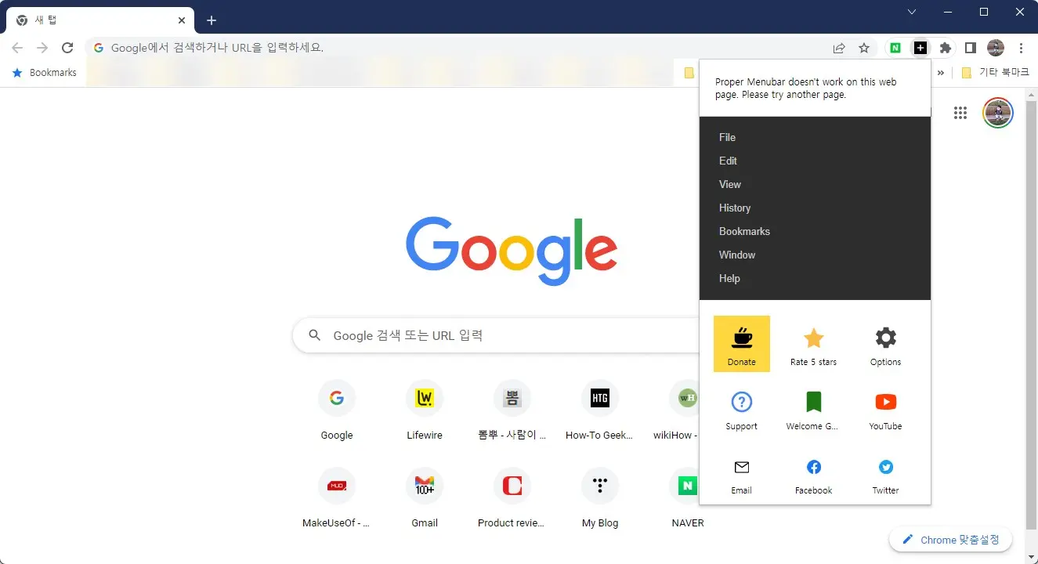Open a new tab with plus button

[x=211, y=20]
